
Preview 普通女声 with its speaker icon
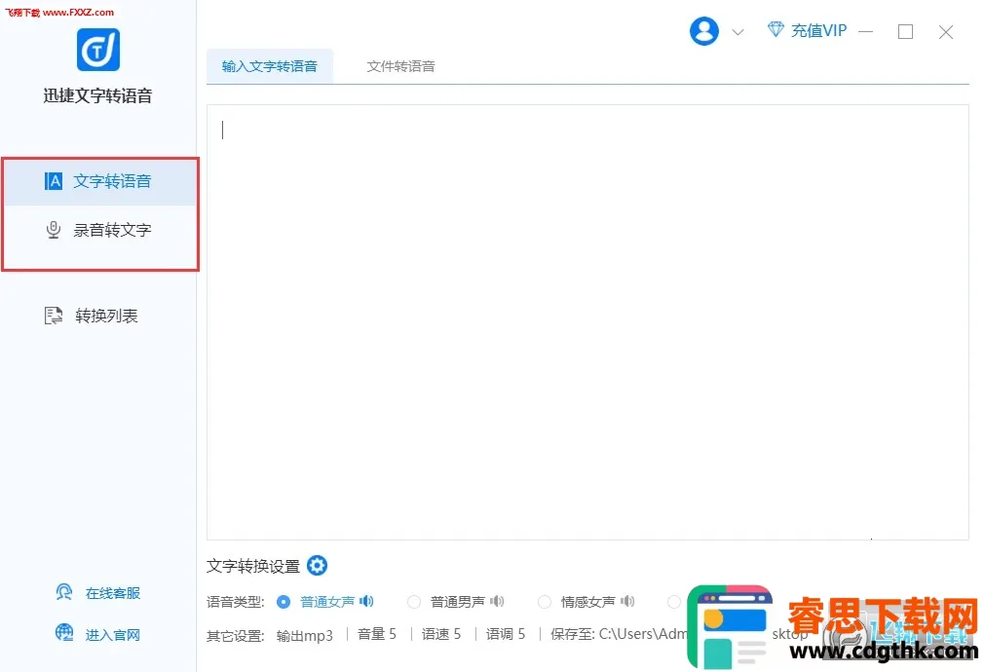(x=367, y=602)
